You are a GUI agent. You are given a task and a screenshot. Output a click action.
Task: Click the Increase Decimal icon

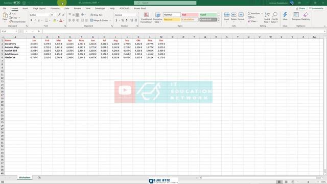pos(132,20)
